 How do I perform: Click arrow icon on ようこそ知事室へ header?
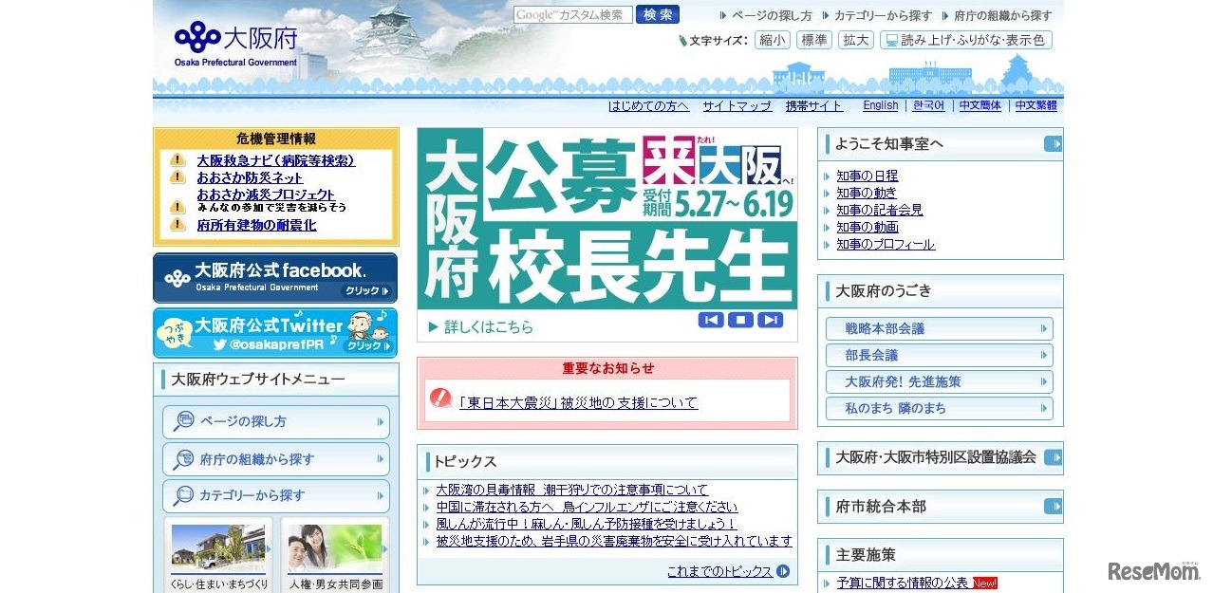click(1053, 144)
